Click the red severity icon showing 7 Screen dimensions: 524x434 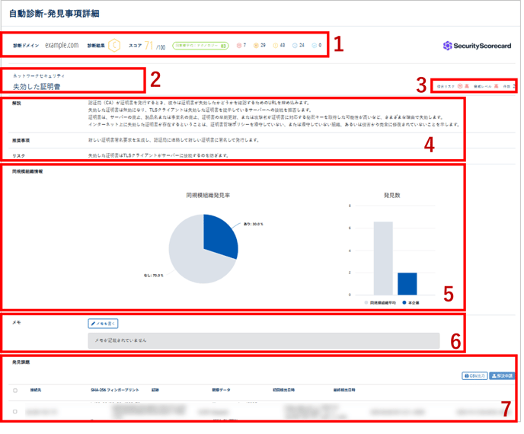pos(238,46)
